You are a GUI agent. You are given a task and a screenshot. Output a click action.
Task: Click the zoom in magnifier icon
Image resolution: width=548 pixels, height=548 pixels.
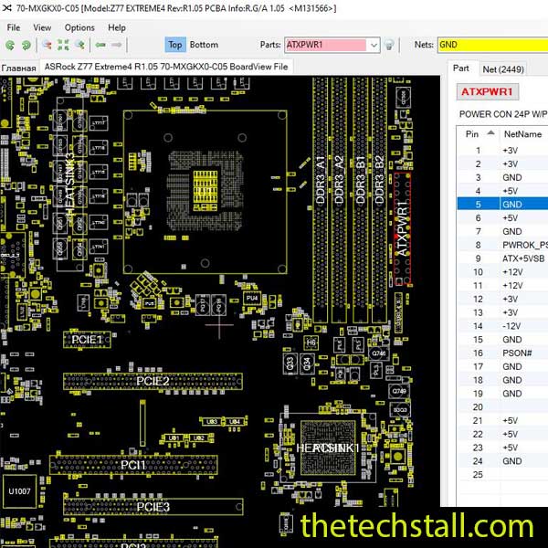[79, 45]
